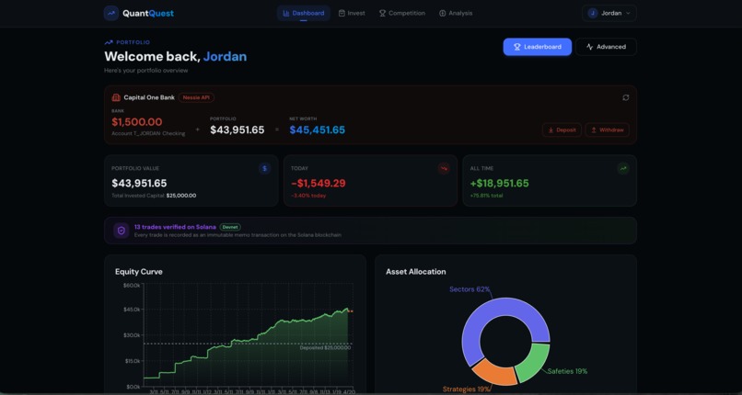Click the Sectors 62% label
This screenshot has width=742, height=395.
click(x=470, y=289)
